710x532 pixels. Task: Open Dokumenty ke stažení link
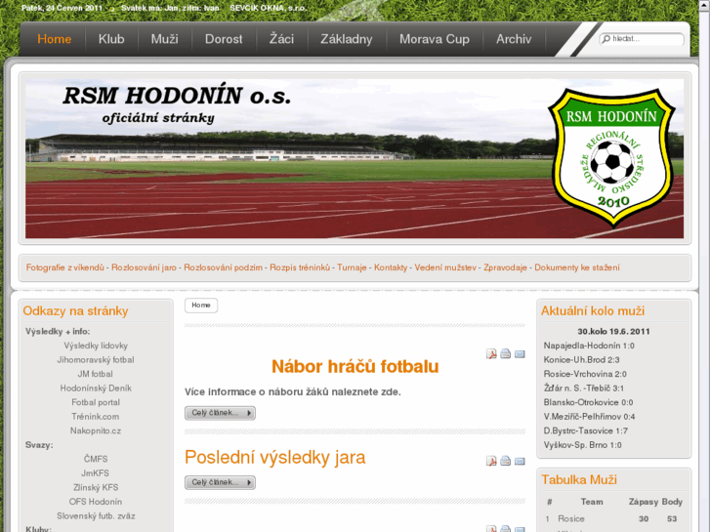point(577,267)
